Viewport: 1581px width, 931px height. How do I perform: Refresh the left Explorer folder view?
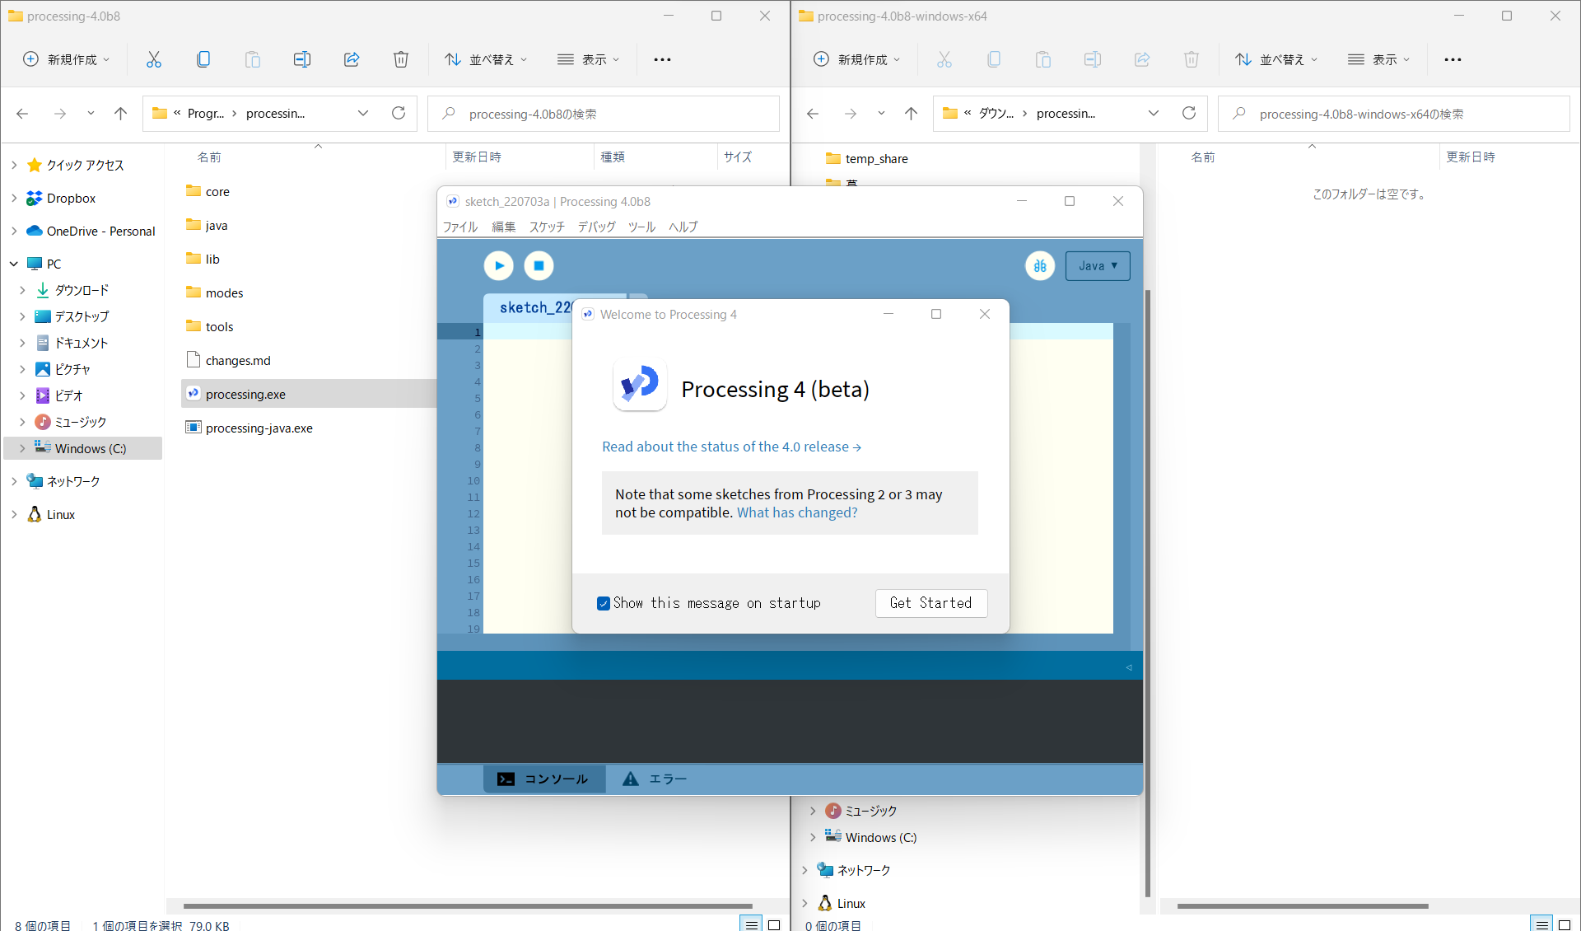click(399, 113)
